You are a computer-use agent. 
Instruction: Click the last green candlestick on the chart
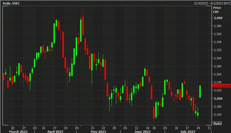[200, 92]
